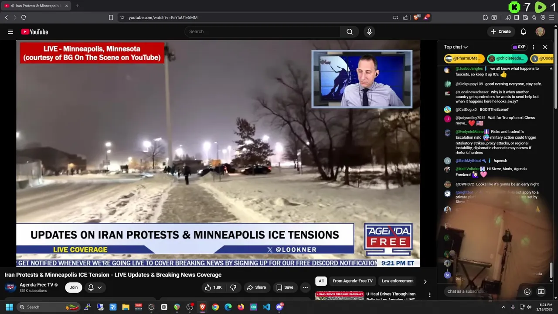558x314 pixels.
Task: Click the Create button
Action: [500, 31]
